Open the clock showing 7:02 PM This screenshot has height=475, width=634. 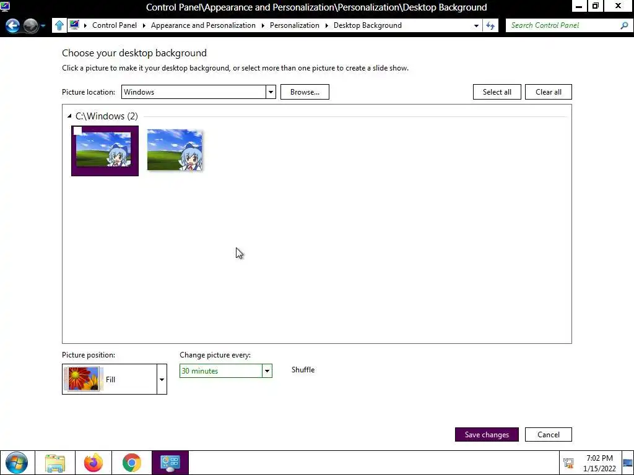pyautogui.click(x=599, y=463)
